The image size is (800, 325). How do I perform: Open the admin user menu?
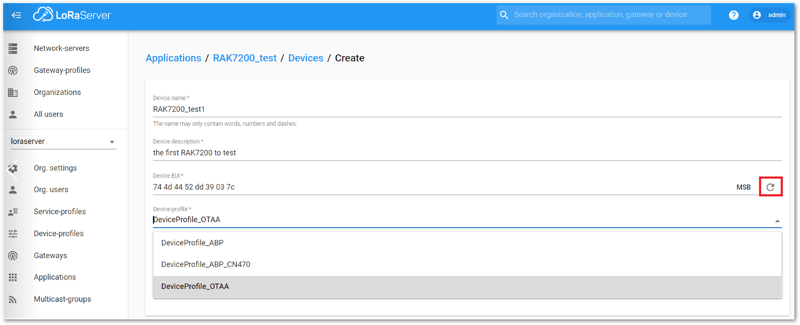click(x=770, y=15)
